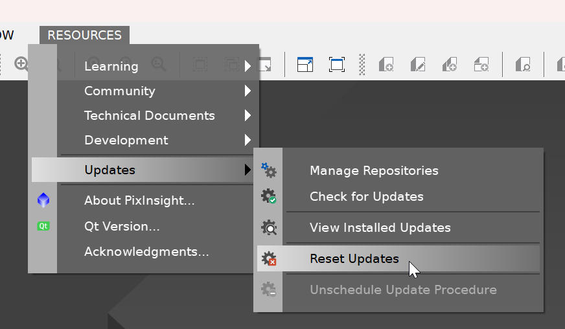Expand the Technical Documents submenu arrow
This screenshot has height=329, width=565.
(248, 115)
